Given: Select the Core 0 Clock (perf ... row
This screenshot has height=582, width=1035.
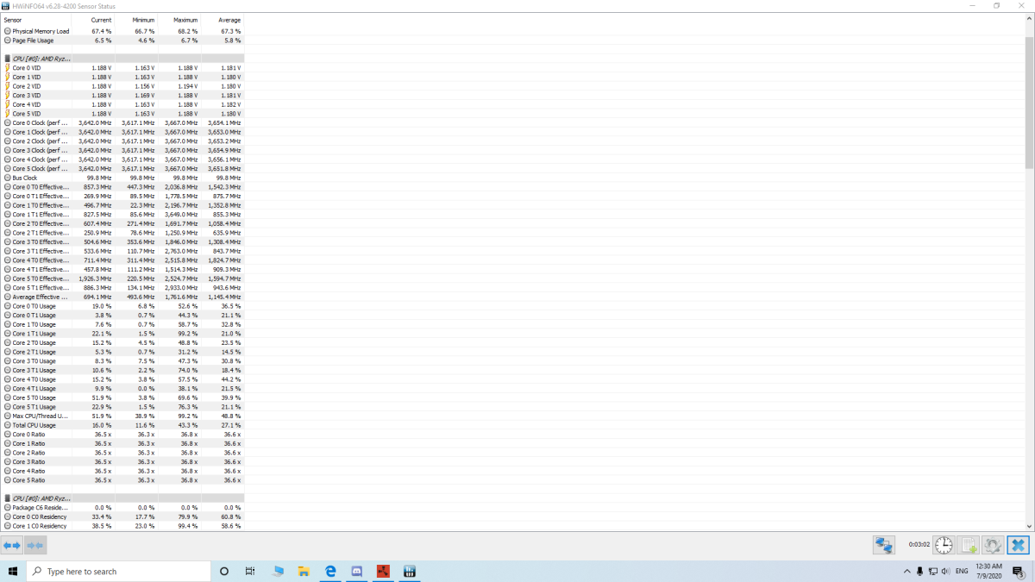Looking at the screenshot, I should click(122, 122).
